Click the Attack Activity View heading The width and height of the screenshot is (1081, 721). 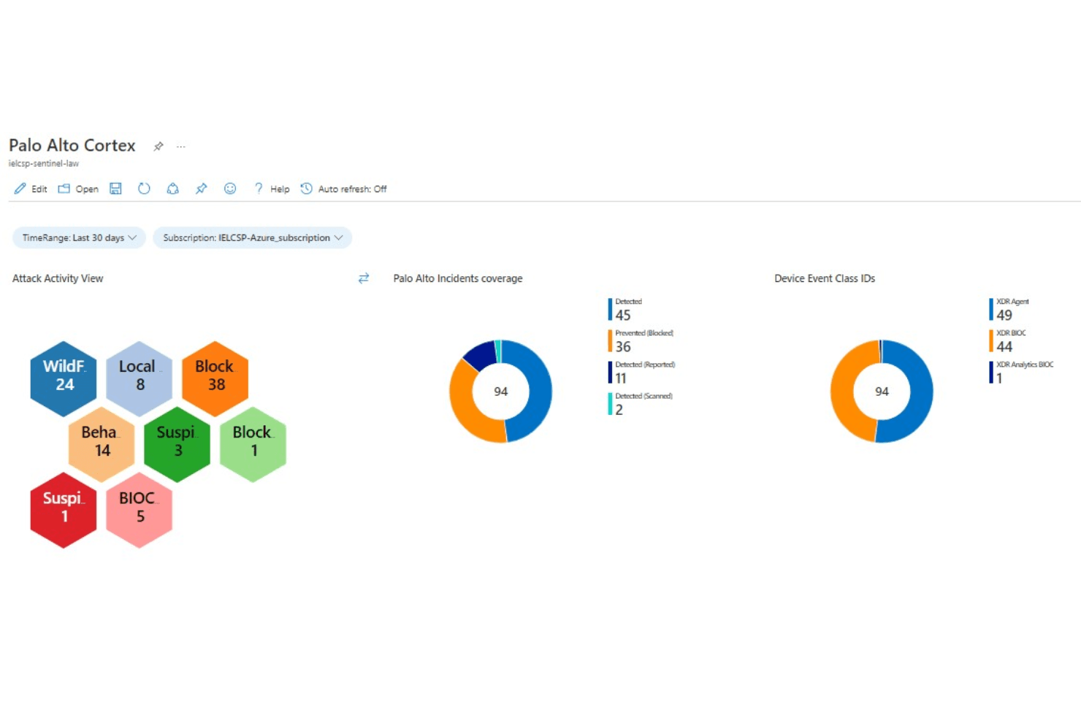(58, 278)
